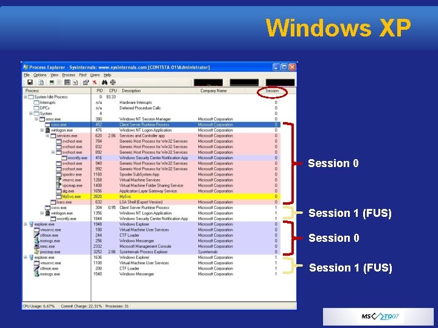This screenshot has height=328, width=438.
Task: Sort by the PID column header
Action: click(98, 91)
